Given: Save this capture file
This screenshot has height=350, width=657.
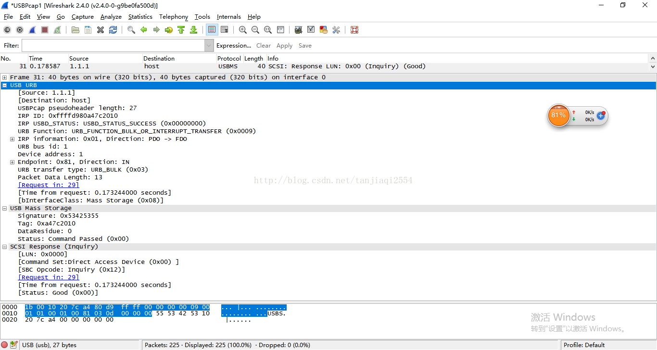Looking at the screenshot, I should 88,30.
